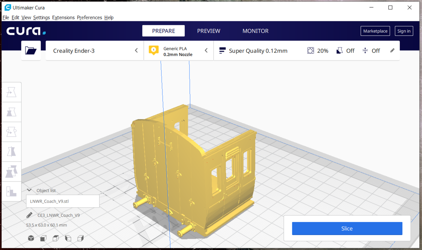Click the pencil icon beside CE3_LNWR_Coach_V9
This screenshot has width=422, height=250.
30,215
